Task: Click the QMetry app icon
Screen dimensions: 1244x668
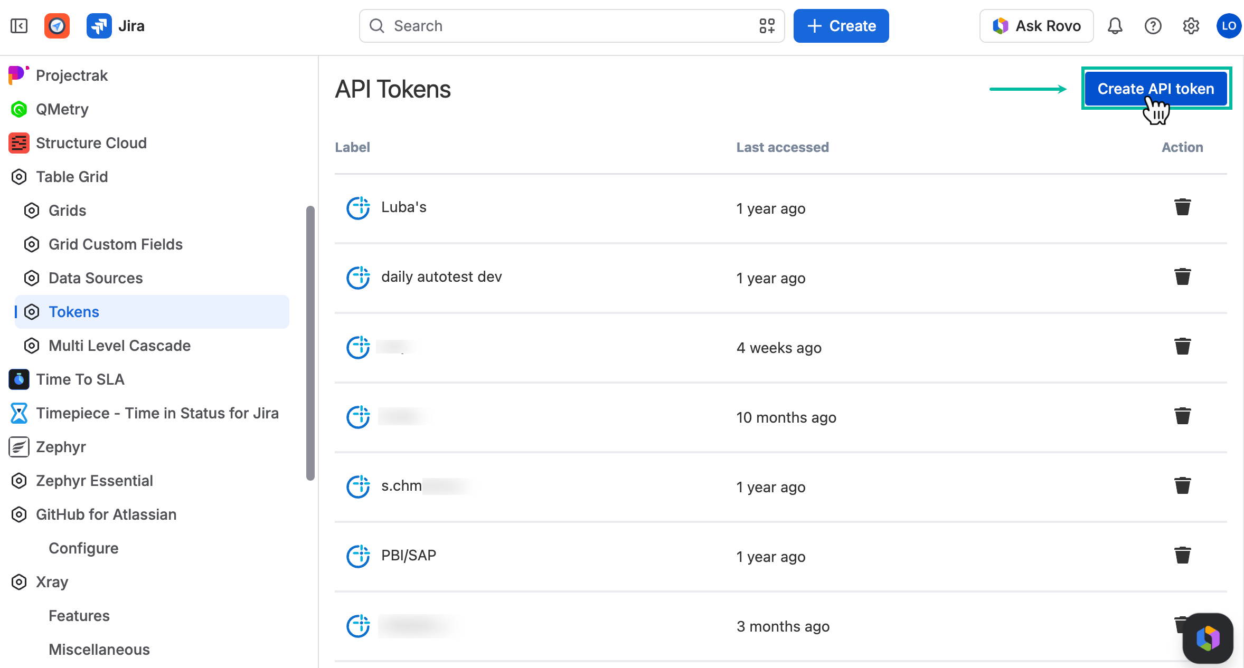Action: 19,109
